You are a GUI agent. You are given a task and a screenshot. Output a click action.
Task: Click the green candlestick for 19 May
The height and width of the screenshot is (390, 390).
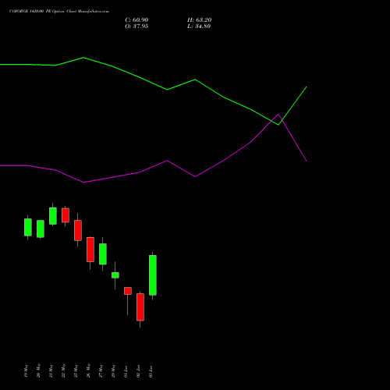pyautogui.click(x=28, y=227)
